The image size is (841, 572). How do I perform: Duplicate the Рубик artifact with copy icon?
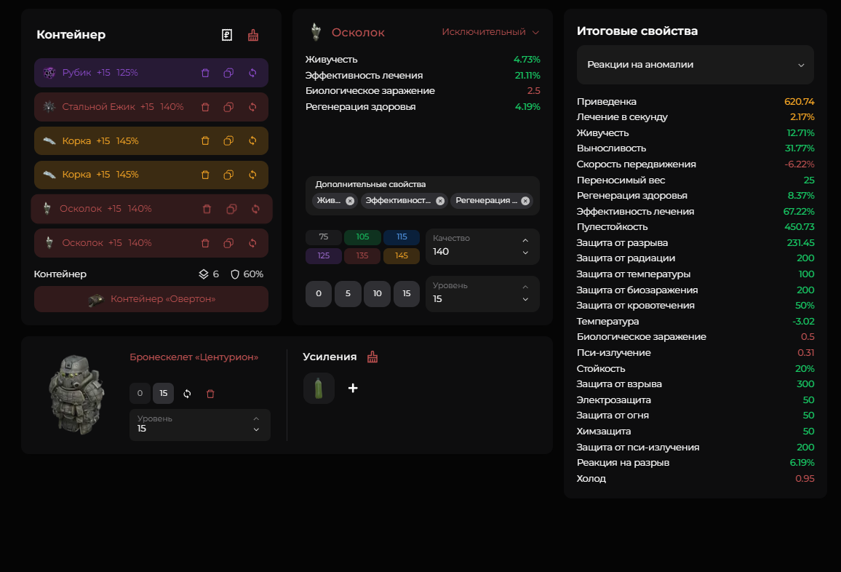coord(228,73)
